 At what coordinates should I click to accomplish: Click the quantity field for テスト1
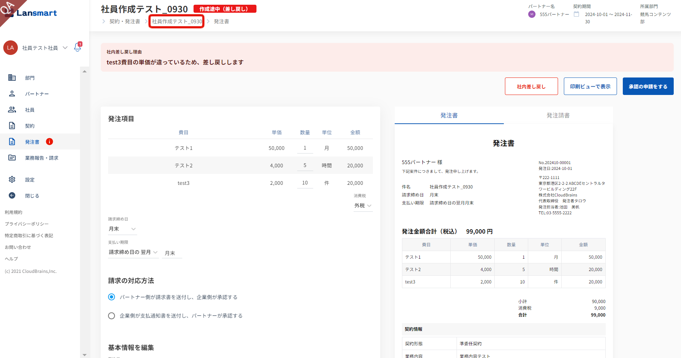305,148
